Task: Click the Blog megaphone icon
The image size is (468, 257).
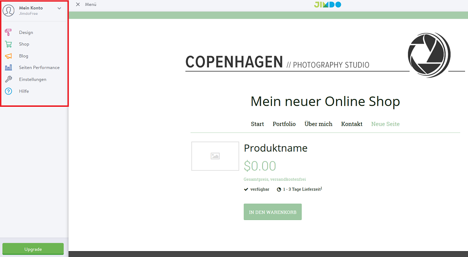Action: pyautogui.click(x=8, y=56)
